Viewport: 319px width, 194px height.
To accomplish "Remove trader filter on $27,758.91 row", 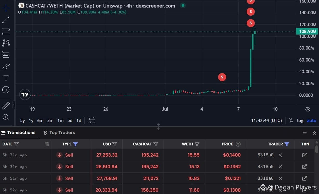I will [280, 178].
